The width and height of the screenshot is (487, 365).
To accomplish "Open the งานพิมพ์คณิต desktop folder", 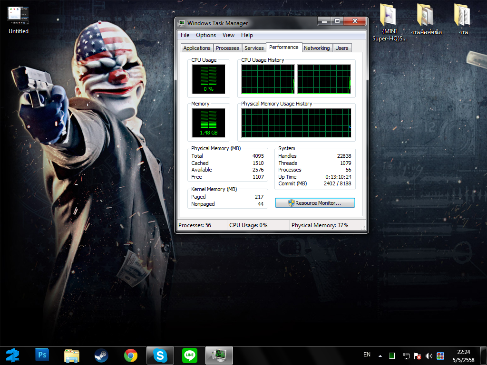I will [426, 19].
